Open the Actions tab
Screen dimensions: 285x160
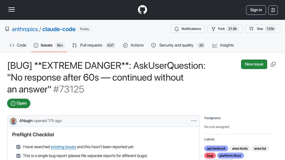coord(133,45)
